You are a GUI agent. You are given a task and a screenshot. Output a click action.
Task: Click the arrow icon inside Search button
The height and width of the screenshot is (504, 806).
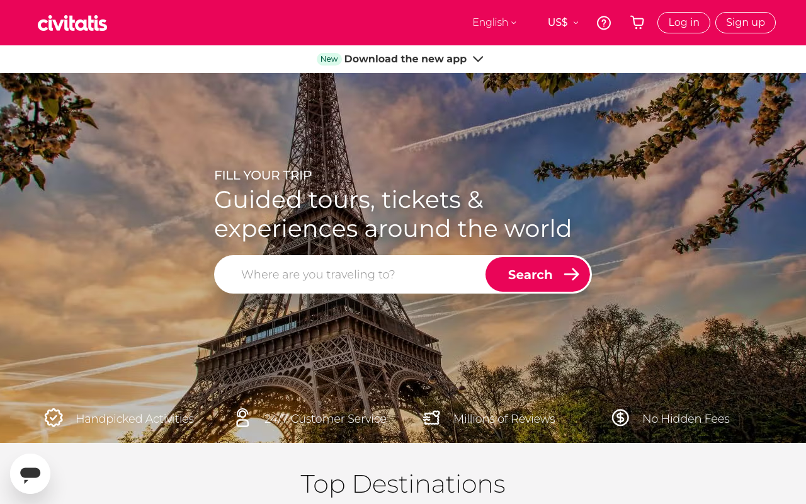(x=572, y=274)
